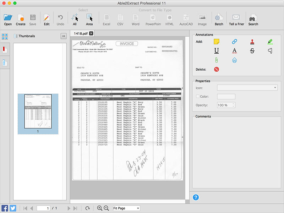Click inside the Comments box
The image size is (284, 213).
click(236, 153)
